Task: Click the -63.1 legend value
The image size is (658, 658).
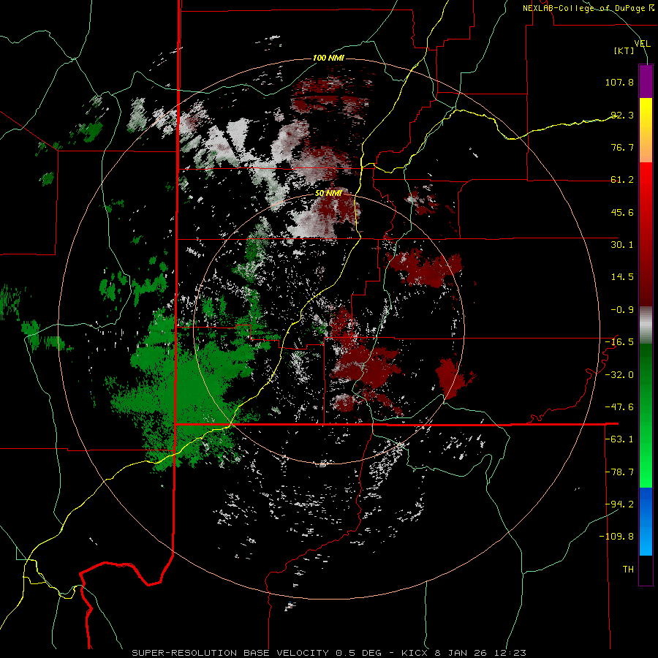Action: pos(619,439)
